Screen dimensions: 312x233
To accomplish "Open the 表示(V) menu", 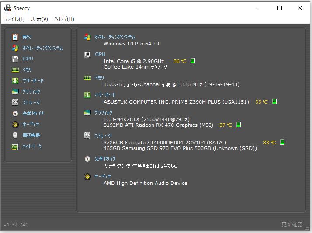I will (39, 19).
